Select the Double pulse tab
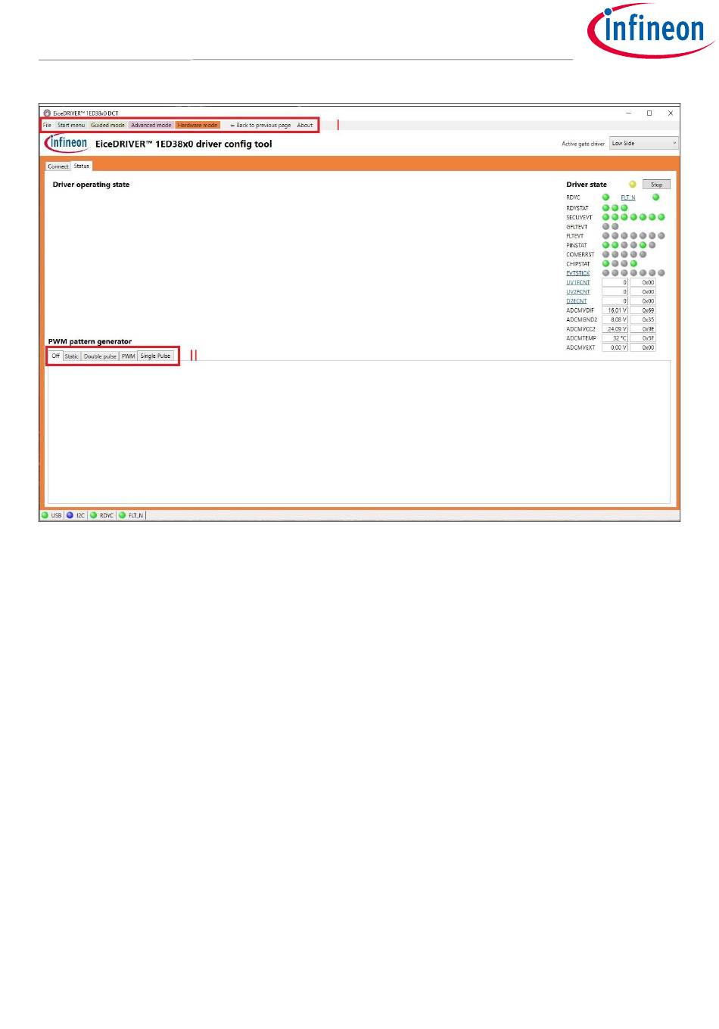The height and width of the screenshot is (1029, 719). [100, 356]
